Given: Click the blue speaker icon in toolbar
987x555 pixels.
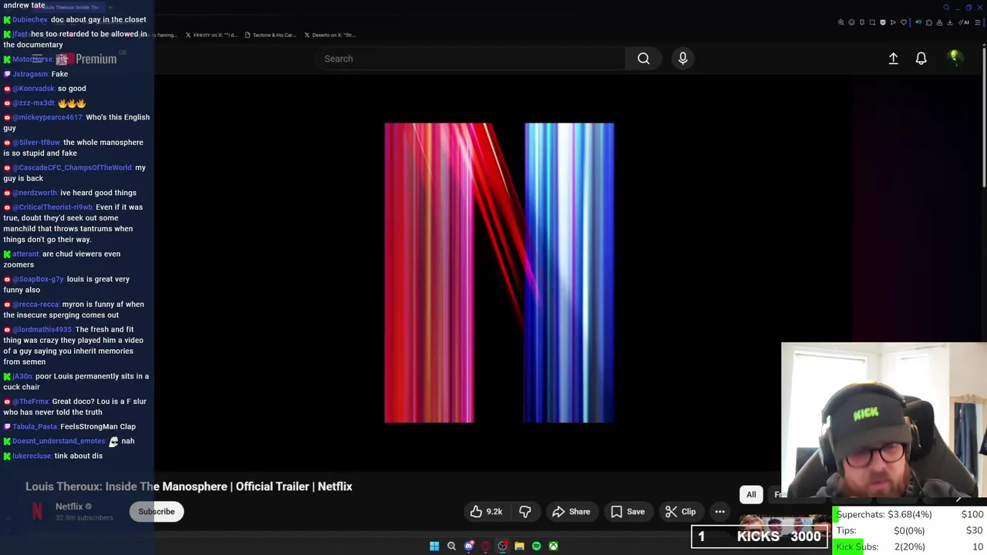Looking at the screenshot, I should pos(918,22).
